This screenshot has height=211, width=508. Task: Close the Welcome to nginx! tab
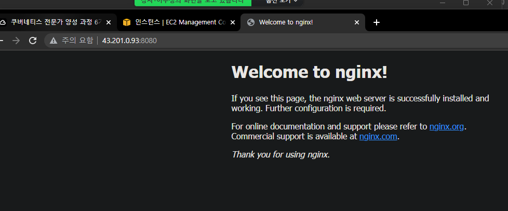pyautogui.click(x=357, y=22)
